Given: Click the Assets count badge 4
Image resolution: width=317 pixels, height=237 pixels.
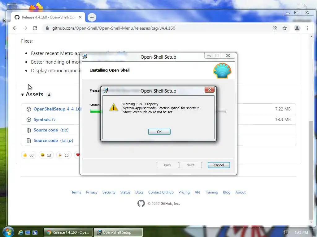Looking at the screenshot, I should click(49, 95).
